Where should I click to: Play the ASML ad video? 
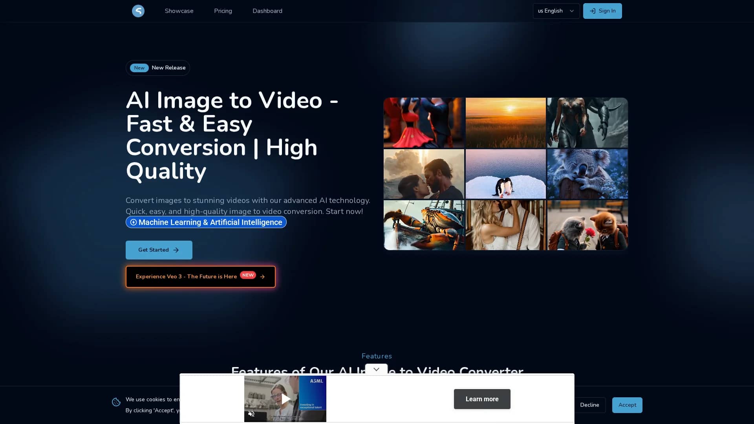click(x=285, y=399)
